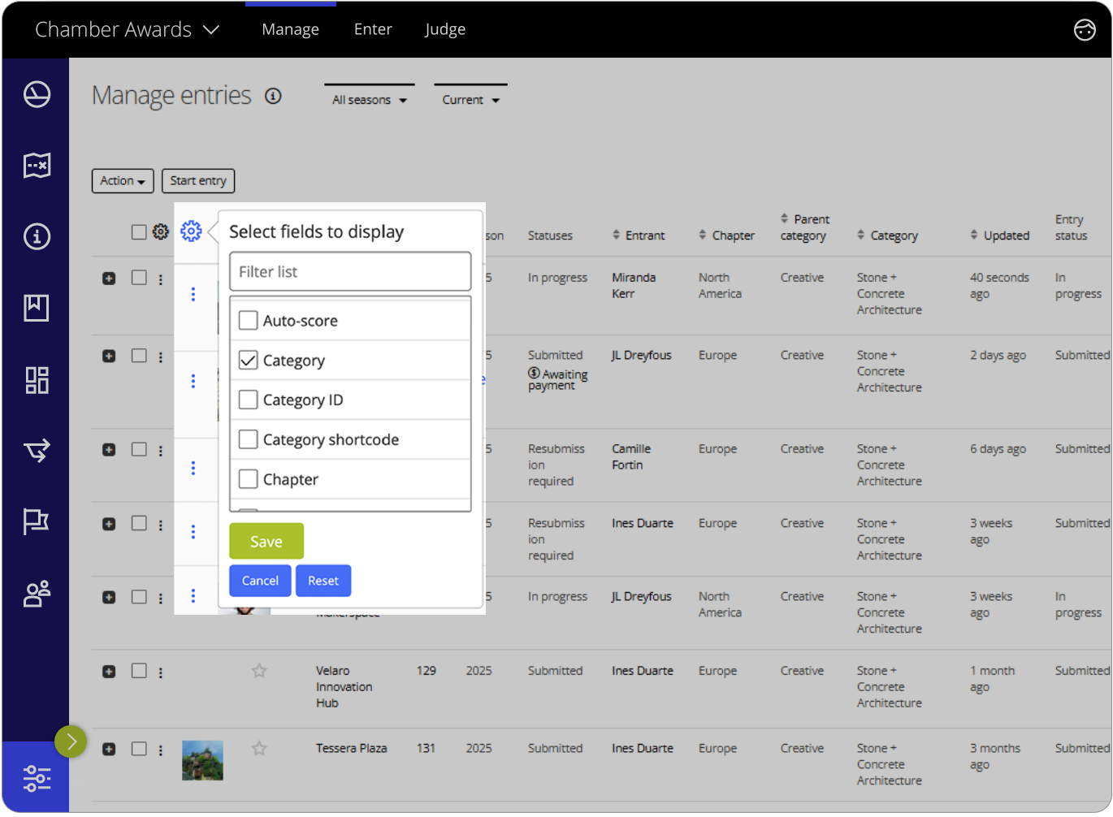Click Reset in the fields popup

click(323, 580)
